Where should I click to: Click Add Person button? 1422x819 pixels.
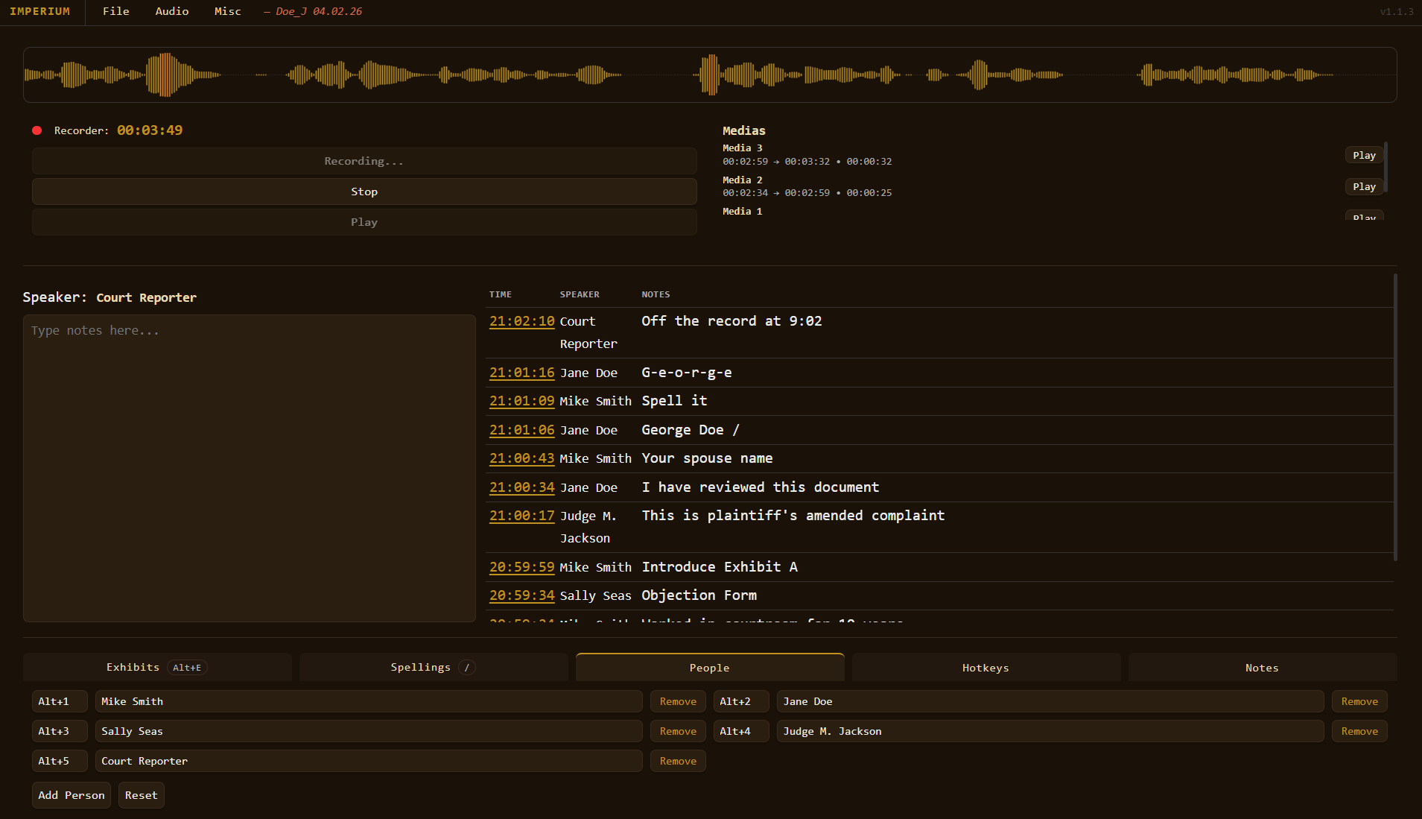[71, 795]
